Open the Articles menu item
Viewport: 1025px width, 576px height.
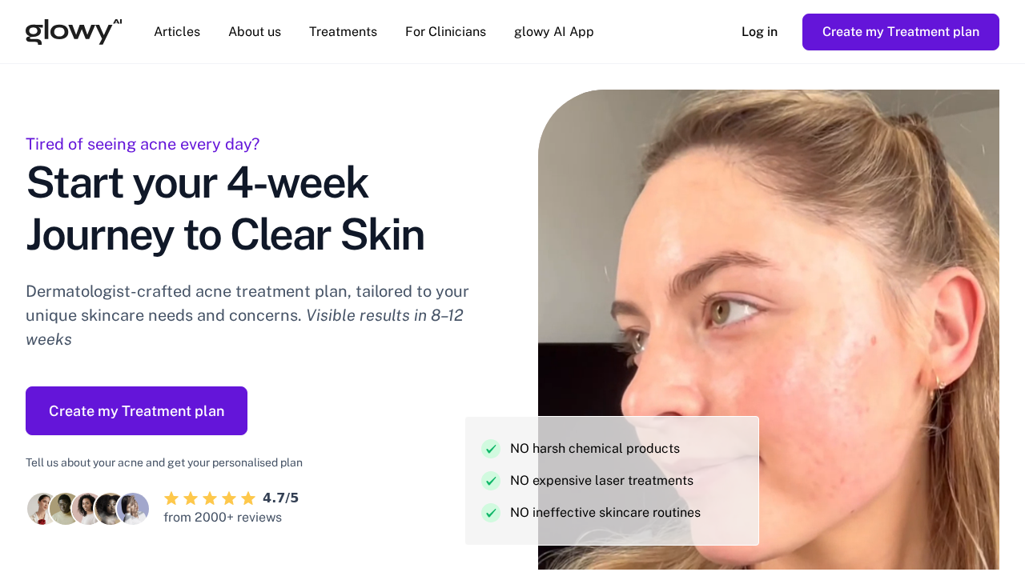click(177, 32)
